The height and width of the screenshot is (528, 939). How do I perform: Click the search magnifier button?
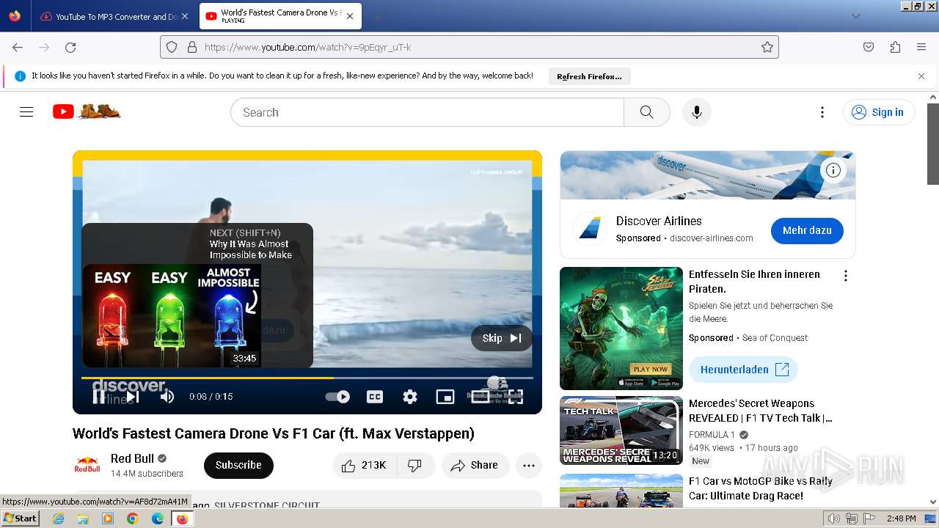point(646,112)
